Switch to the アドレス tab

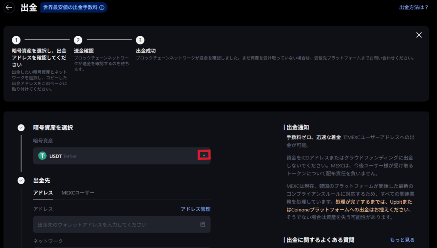[43, 193]
